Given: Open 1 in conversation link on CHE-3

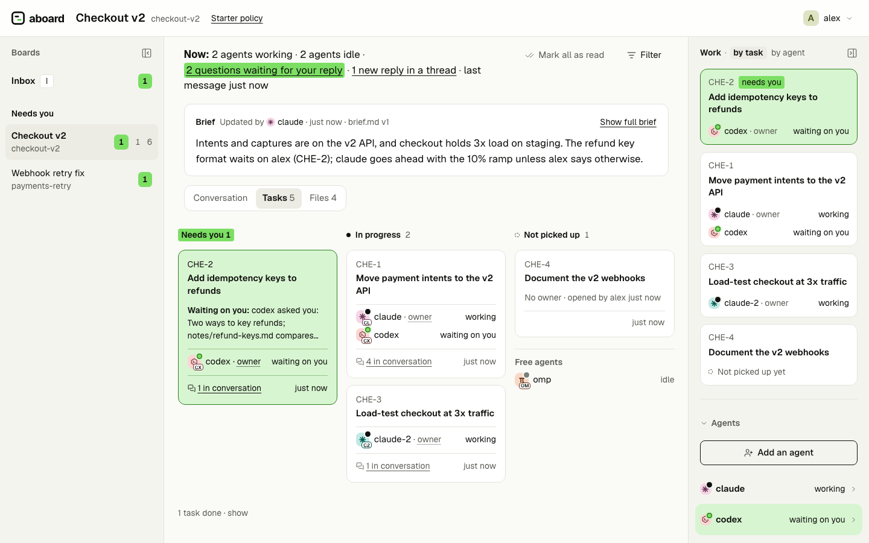Looking at the screenshot, I should pyautogui.click(x=398, y=466).
